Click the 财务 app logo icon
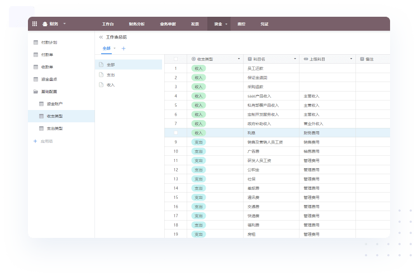Screen dimensions: 418x277 [x=45, y=24]
